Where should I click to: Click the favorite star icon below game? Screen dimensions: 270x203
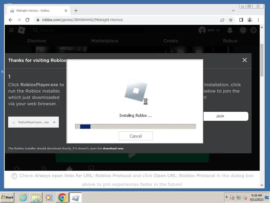click(x=17, y=168)
